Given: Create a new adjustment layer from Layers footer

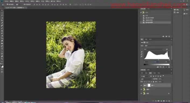Looking at the screenshot, I should tap(161, 101).
